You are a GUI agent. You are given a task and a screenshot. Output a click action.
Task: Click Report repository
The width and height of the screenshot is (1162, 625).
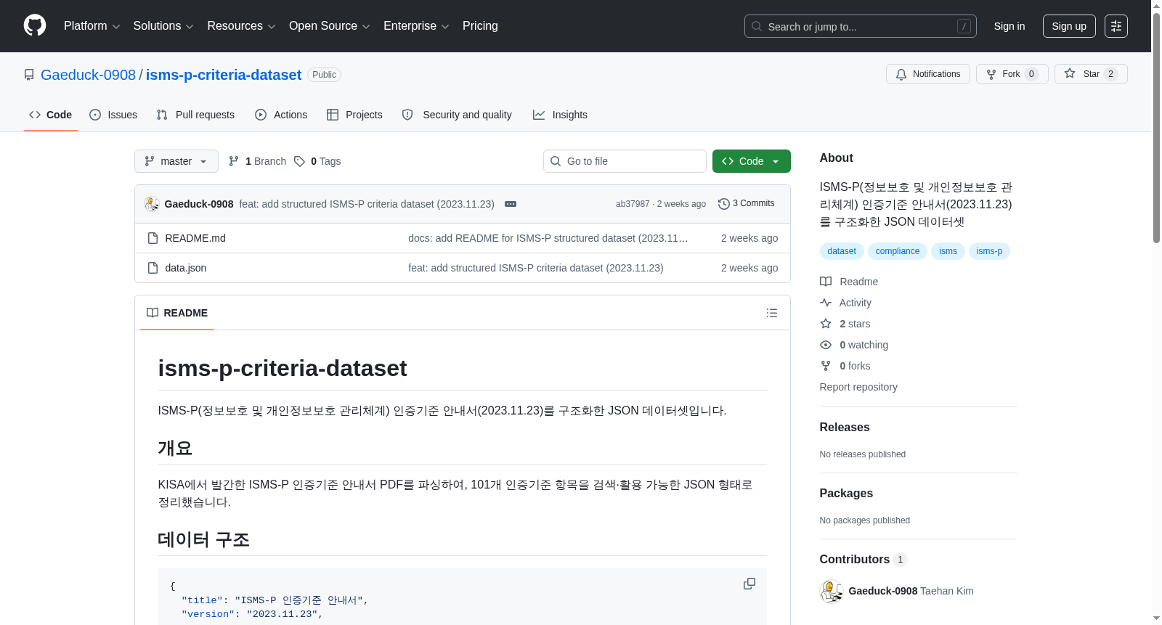858,387
